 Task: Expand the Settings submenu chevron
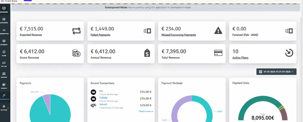point(8,108)
